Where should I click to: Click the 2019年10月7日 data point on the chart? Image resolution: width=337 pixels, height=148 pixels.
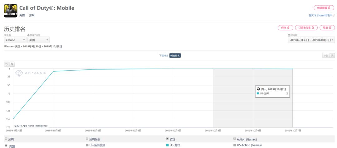pos(293,69)
